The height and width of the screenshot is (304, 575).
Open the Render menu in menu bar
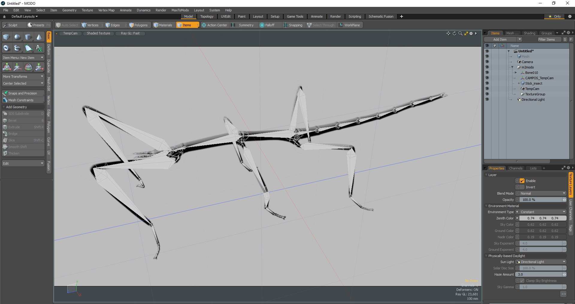pos(161,10)
